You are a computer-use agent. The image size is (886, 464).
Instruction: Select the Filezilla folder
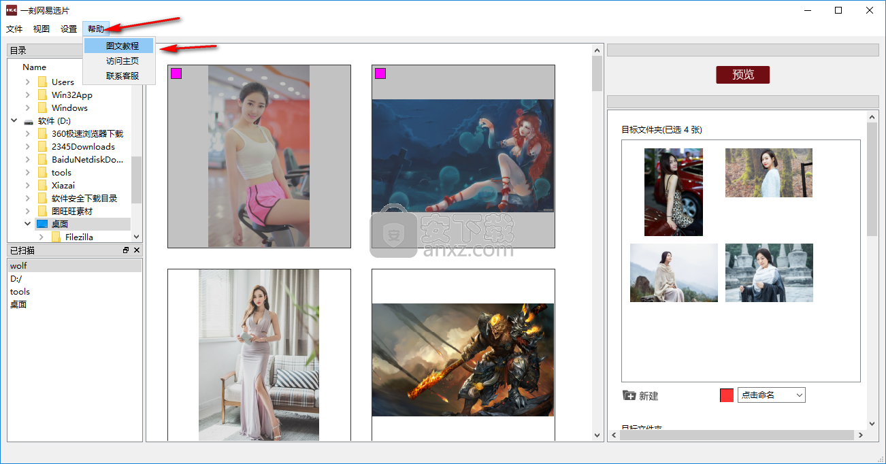pos(79,237)
